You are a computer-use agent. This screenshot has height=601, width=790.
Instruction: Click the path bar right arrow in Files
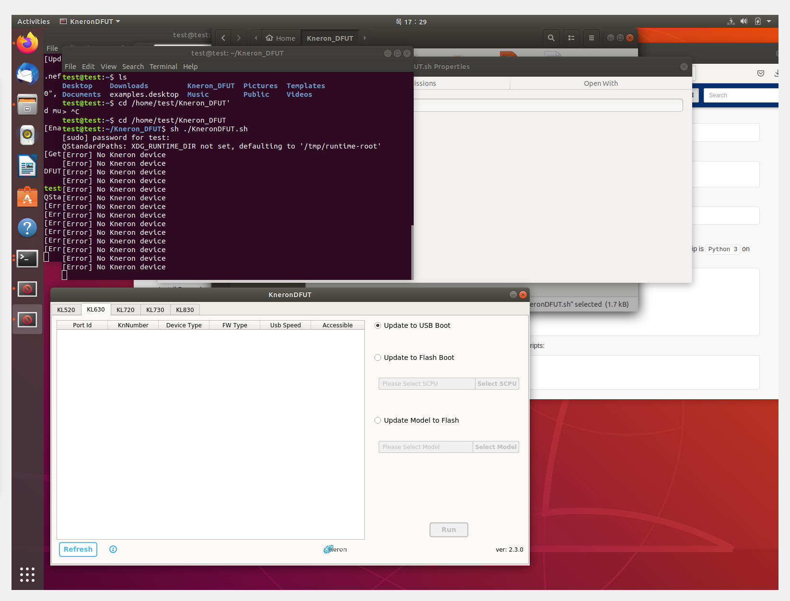365,38
